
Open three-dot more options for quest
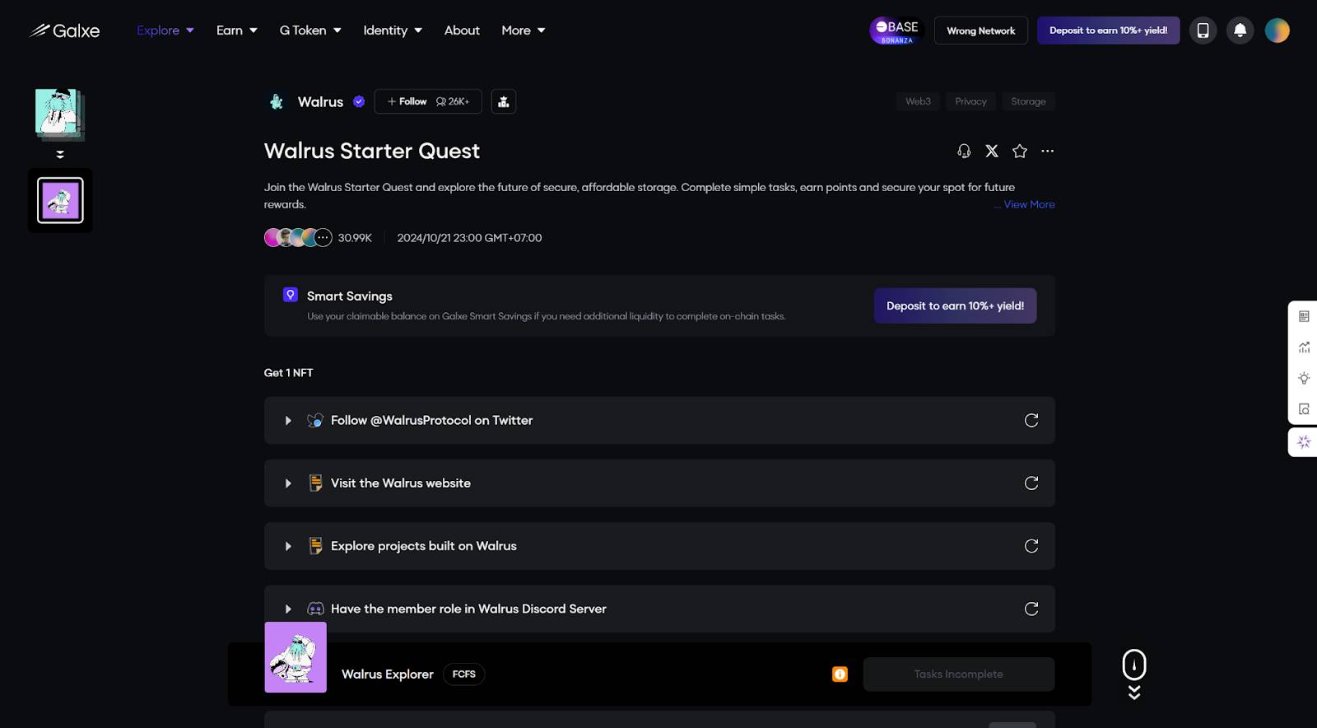pos(1047,151)
